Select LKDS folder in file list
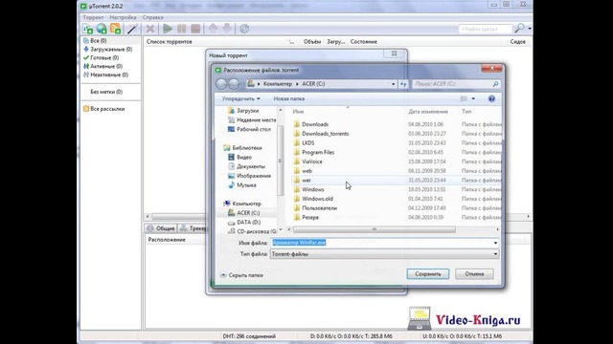The width and height of the screenshot is (613, 344). [308, 143]
